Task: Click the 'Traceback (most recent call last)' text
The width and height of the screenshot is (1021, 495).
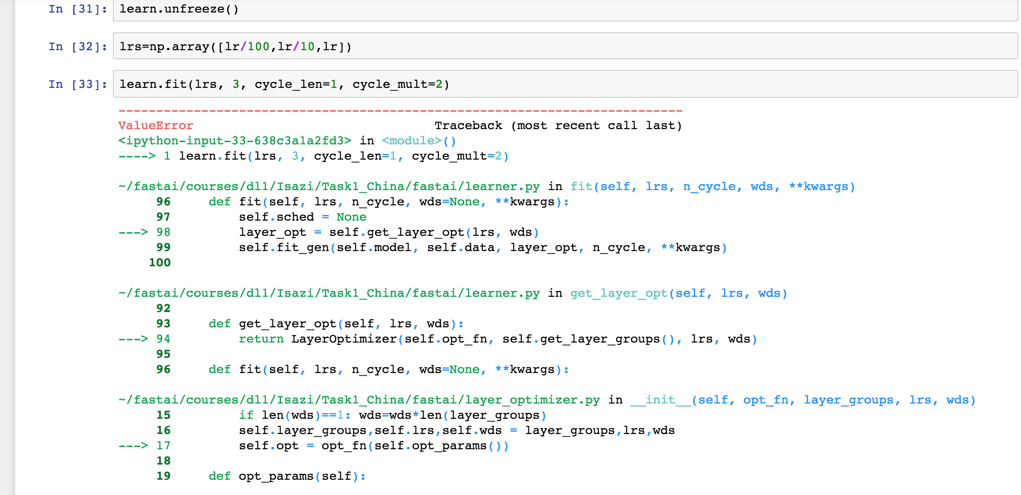Action: click(x=558, y=126)
